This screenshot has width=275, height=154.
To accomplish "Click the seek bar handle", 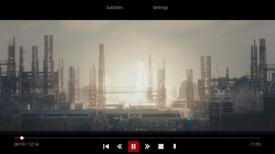I will pos(22,138).
